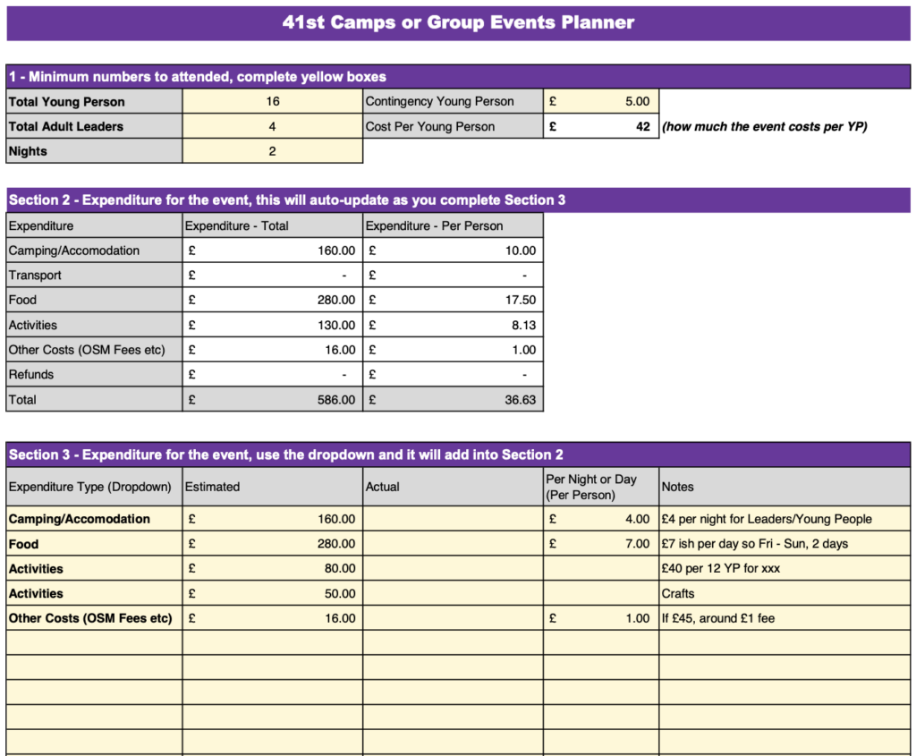916x756 pixels.
Task: Select the Total expenditure cell showing 586.00
Action: [x=271, y=399]
